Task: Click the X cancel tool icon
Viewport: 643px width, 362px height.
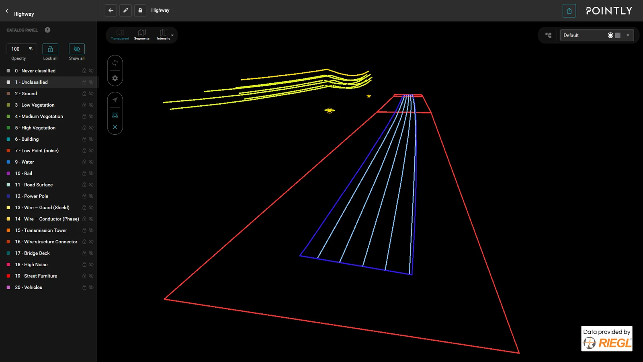Action: [115, 127]
